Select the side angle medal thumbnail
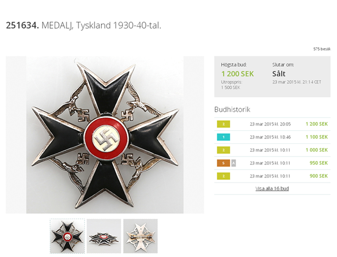The height and width of the screenshot is (257, 337). click(104, 236)
